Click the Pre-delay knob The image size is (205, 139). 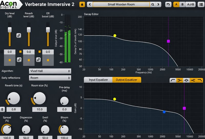(64, 101)
